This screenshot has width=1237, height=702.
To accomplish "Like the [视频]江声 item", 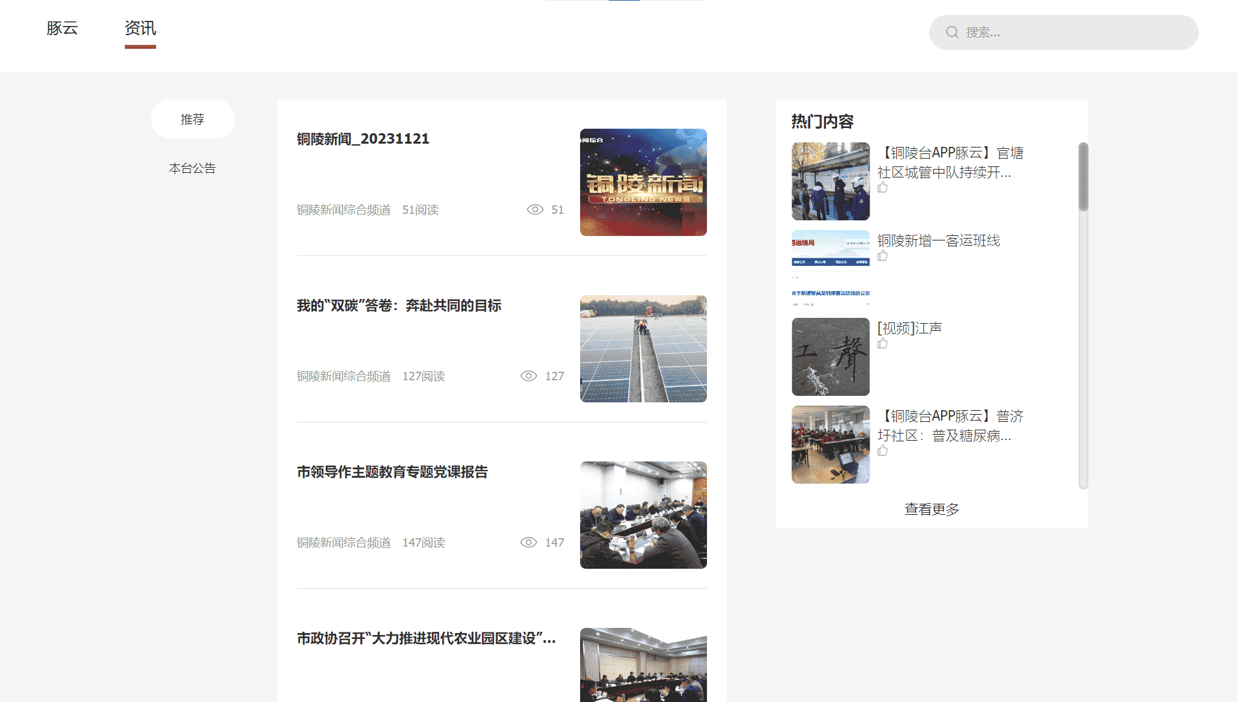I will [883, 343].
